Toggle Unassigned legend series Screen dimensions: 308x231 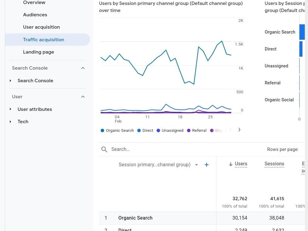170,130
